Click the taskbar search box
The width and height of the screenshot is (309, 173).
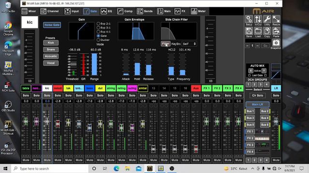click(x=50, y=169)
